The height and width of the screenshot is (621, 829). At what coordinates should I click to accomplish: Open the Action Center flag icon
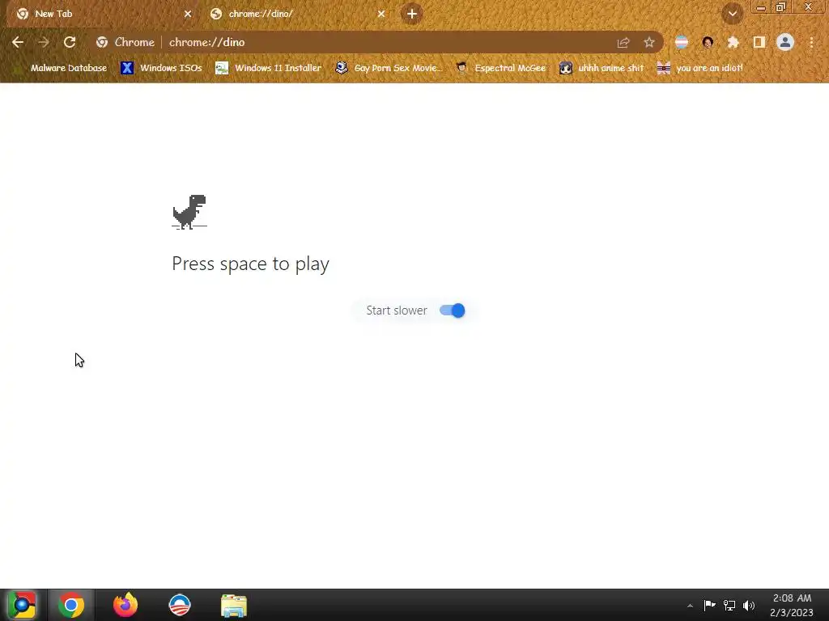709,605
